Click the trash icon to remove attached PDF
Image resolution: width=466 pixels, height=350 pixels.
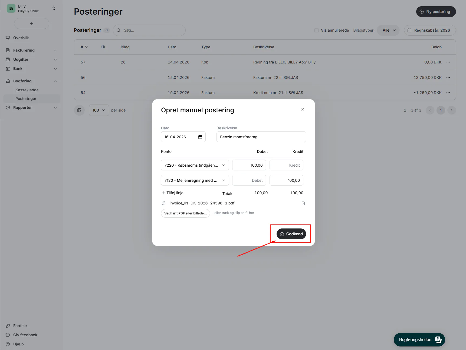303,203
